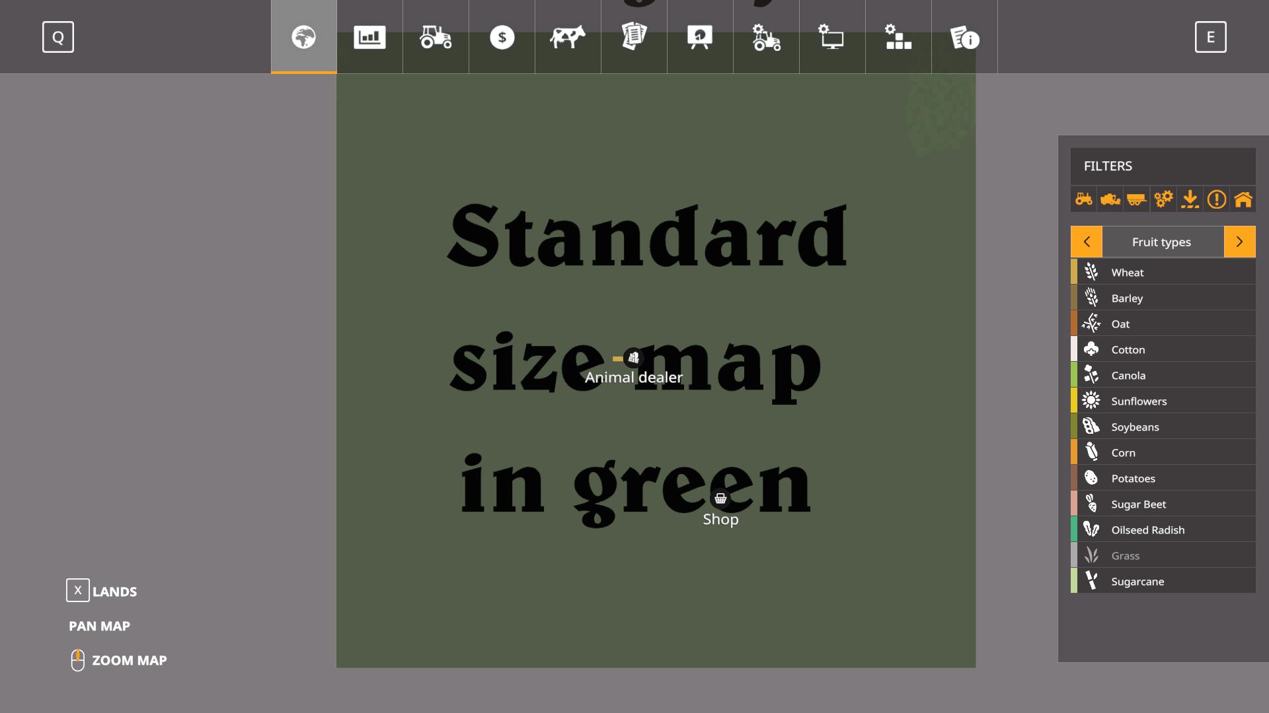Click the Potatoes icon
The height and width of the screenshot is (713, 1269).
tap(1091, 478)
